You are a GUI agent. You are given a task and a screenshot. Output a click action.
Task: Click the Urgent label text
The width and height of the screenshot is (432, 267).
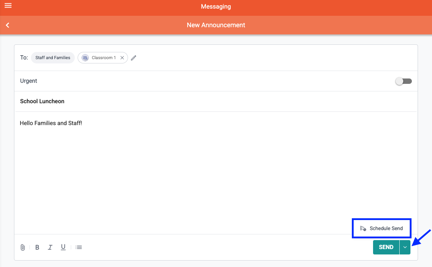tap(29, 81)
